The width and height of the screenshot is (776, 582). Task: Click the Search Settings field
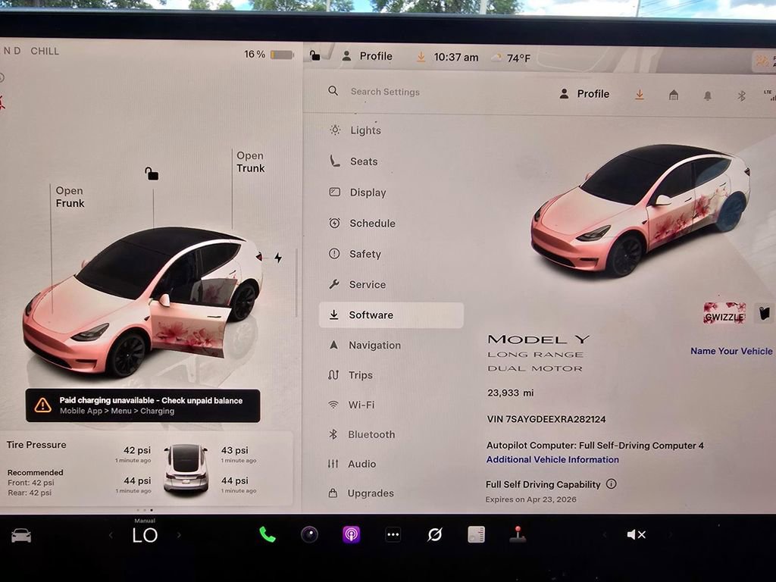(385, 92)
